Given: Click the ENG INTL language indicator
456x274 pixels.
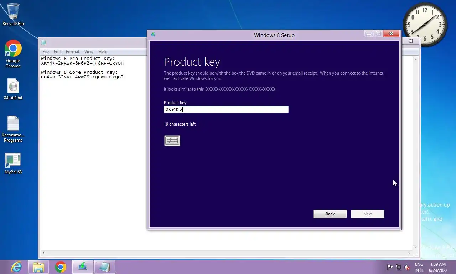Looking at the screenshot, I should tap(419, 267).
